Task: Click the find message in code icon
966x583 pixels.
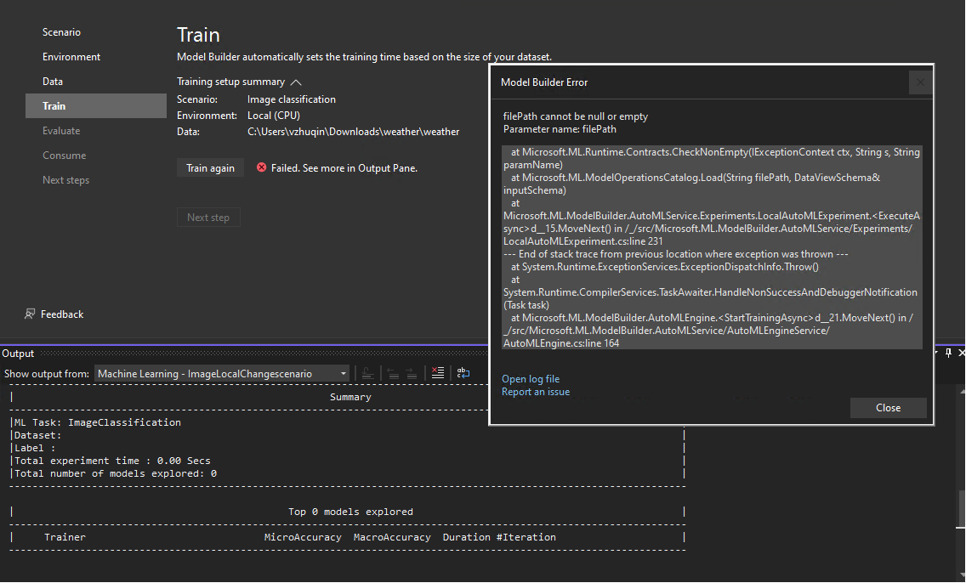Action: tap(367, 373)
